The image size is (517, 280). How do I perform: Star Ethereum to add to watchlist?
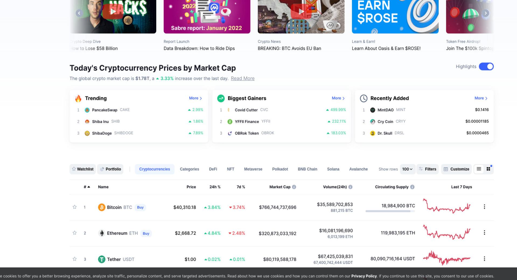[75, 233]
